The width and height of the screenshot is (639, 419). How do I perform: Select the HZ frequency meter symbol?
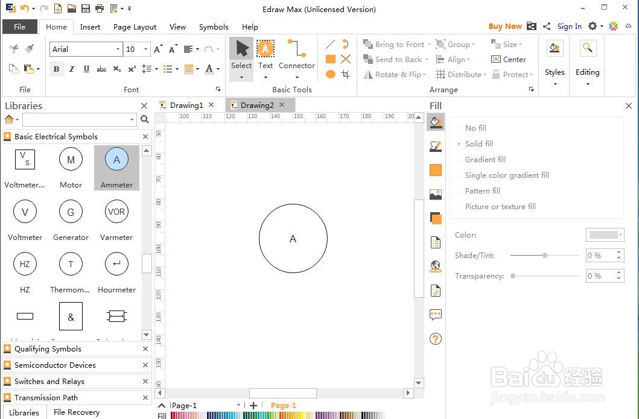tap(25, 273)
